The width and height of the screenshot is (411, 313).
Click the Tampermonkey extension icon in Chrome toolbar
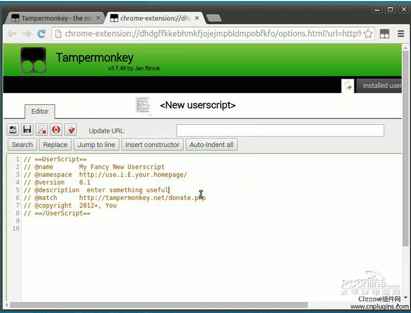point(384,34)
